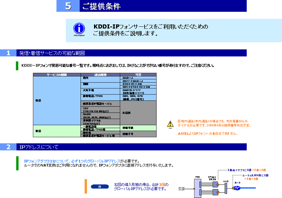Select section 2 heading IPアドレスについて
The height and width of the screenshot is (198, 282).
[39, 147]
